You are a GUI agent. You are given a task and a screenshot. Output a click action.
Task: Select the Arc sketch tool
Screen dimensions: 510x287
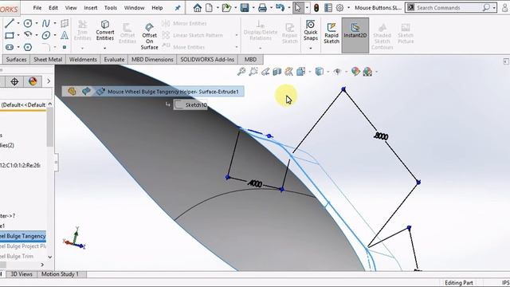pos(28,34)
